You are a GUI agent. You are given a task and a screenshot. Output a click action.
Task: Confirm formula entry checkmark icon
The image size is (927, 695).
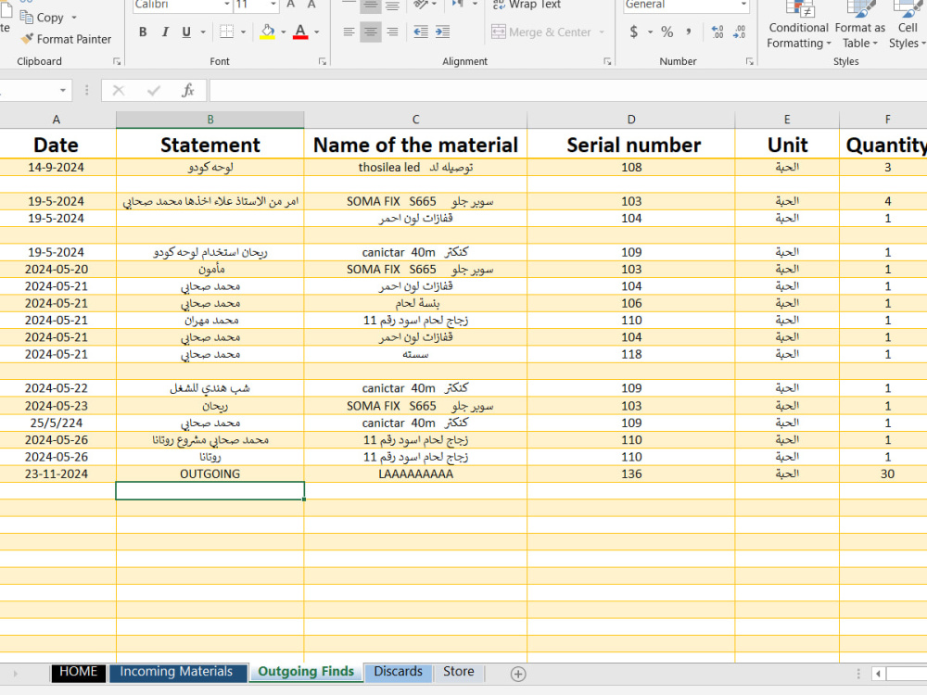pyautogui.click(x=154, y=91)
